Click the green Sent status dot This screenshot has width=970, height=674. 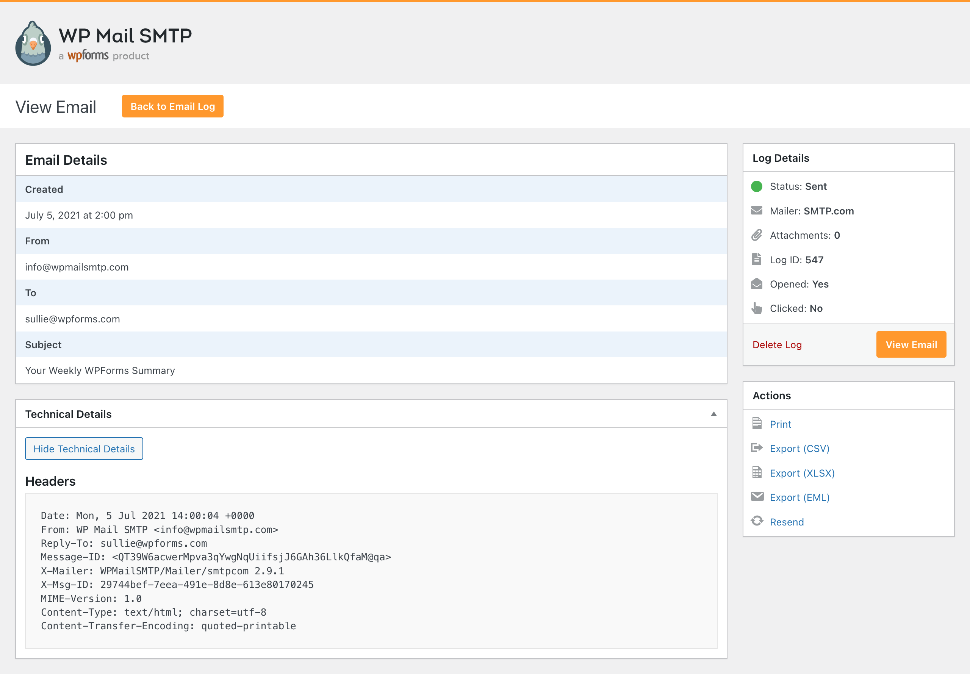click(756, 186)
